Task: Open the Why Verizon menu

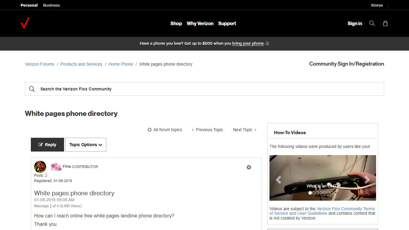Action: (200, 23)
